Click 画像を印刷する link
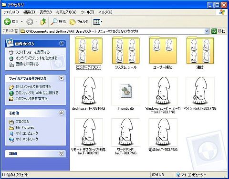The width and height of the screenshot is (229, 179). (27, 64)
